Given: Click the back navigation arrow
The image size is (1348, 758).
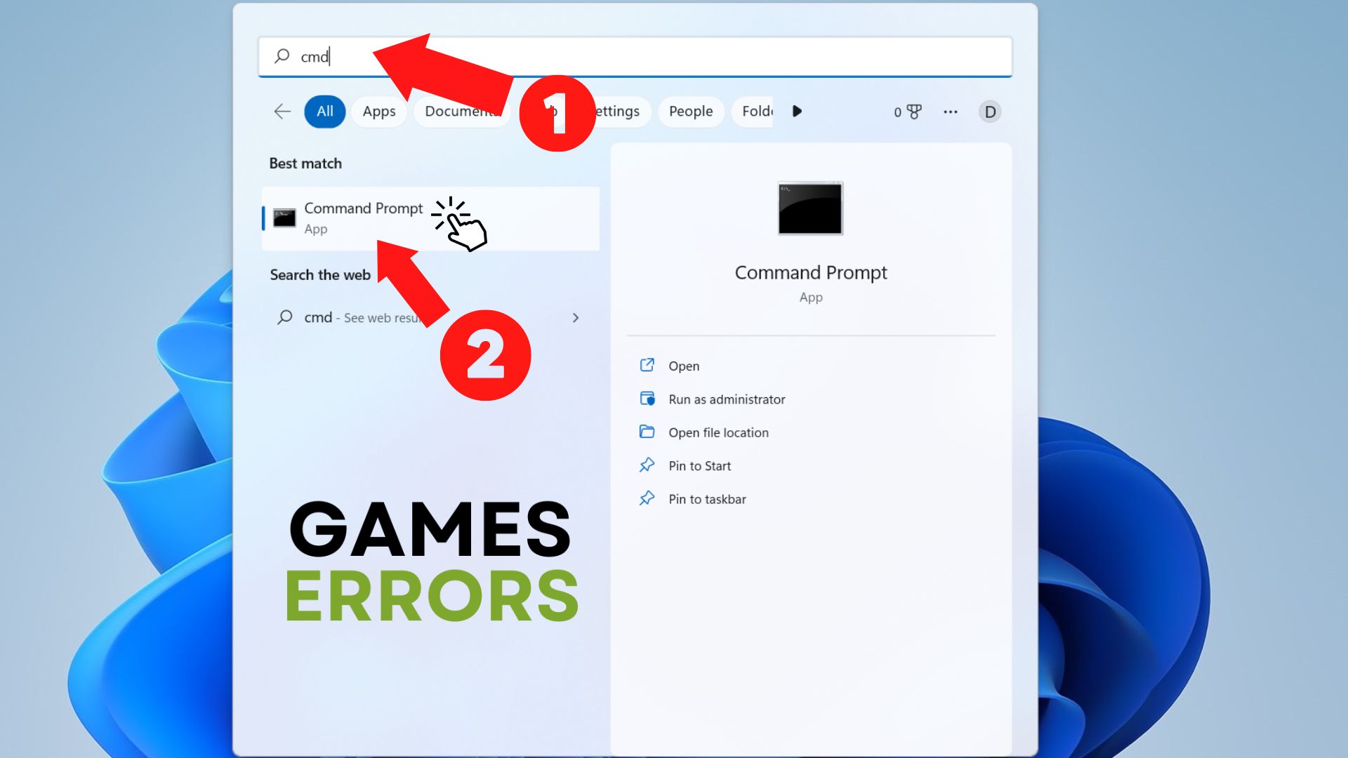Looking at the screenshot, I should point(282,111).
